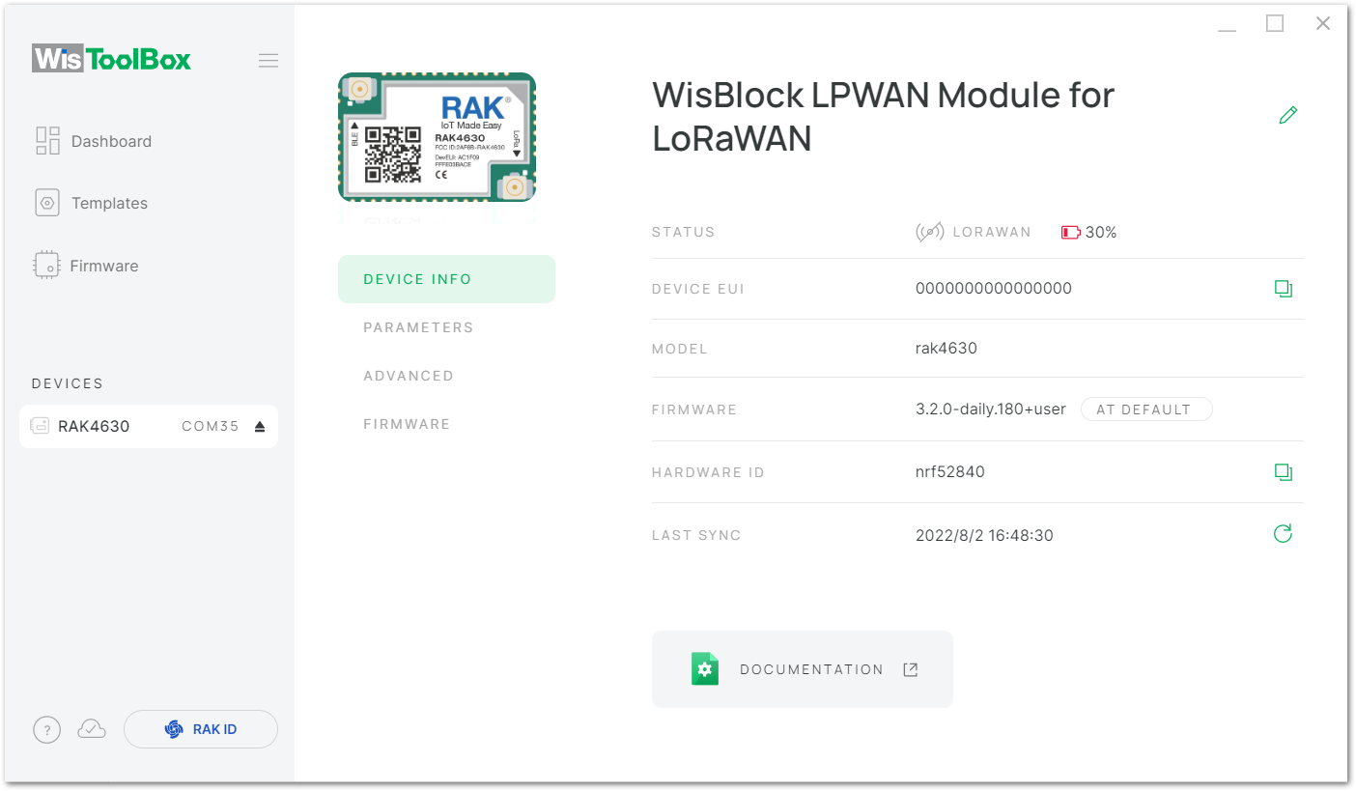Select the DEVICE INFO tab

[x=446, y=279]
